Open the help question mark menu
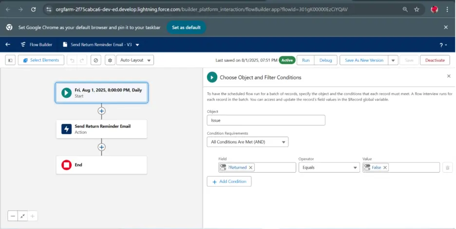 tap(443, 45)
